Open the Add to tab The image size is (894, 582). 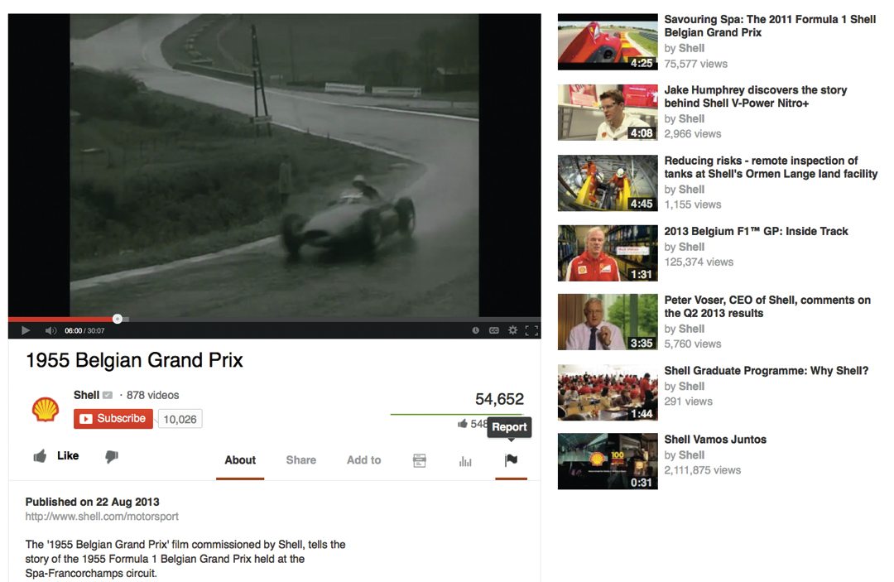click(363, 460)
